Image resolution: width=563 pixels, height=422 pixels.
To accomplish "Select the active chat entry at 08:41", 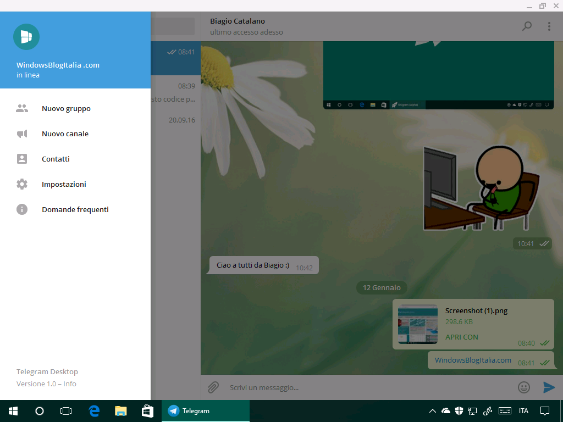I will [175, 58].
